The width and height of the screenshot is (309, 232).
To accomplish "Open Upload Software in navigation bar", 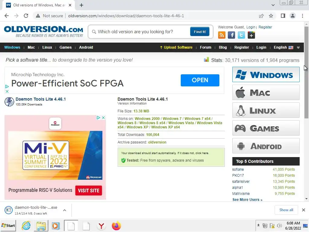I will (x=176, y=47).
